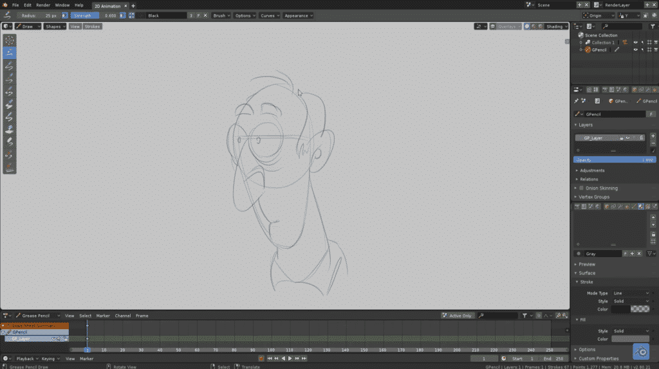Add a new scene with plus icon
659x369 pixels.
tap(579, 5)
